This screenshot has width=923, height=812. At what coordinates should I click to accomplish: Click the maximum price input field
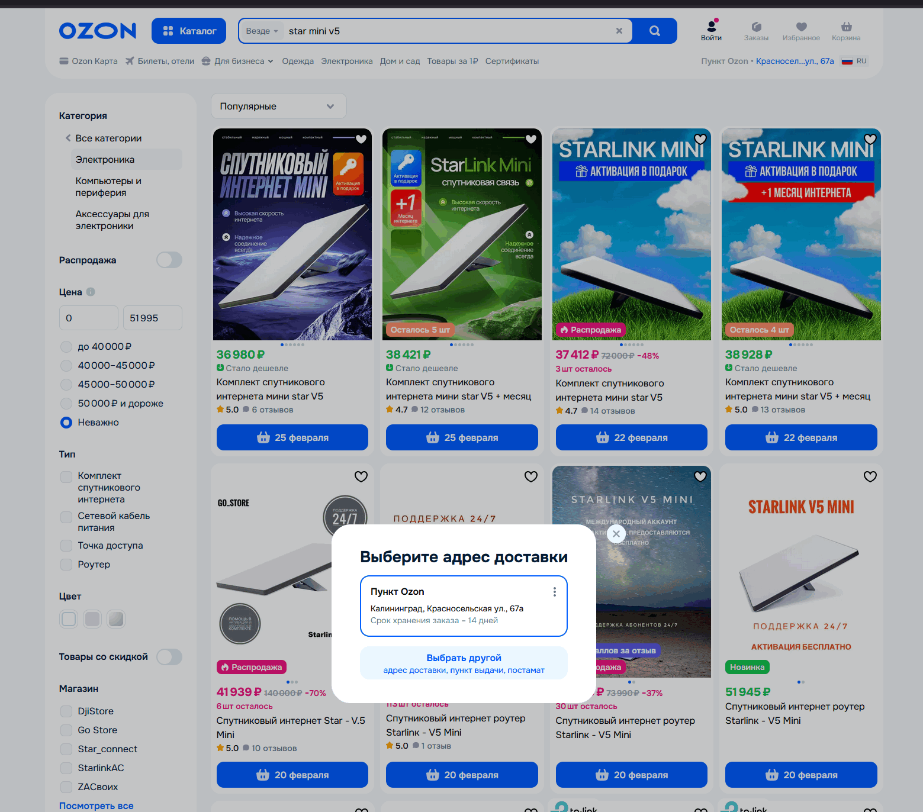point(153,318)
